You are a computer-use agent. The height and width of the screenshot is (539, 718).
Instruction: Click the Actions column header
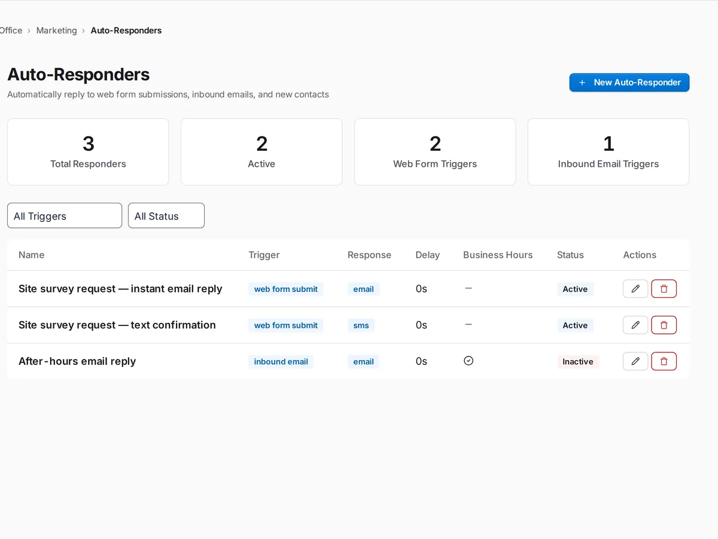(640, 255)
